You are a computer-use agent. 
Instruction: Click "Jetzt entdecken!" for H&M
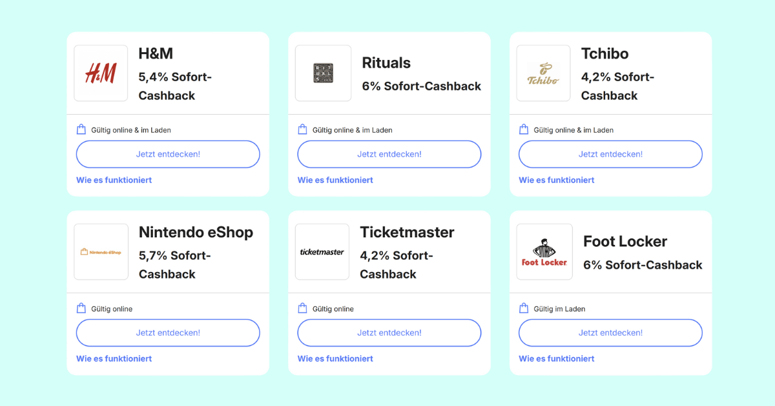[168, 155]
